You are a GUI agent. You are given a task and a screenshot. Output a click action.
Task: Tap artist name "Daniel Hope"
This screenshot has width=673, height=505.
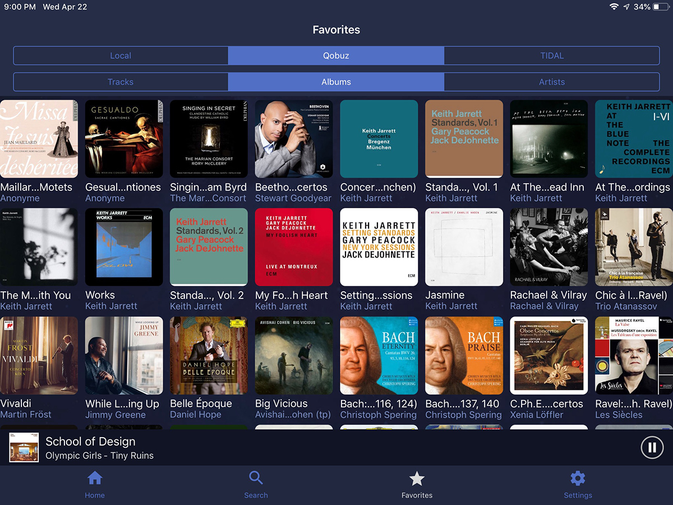pyautogui.click(x=196, y=415)
